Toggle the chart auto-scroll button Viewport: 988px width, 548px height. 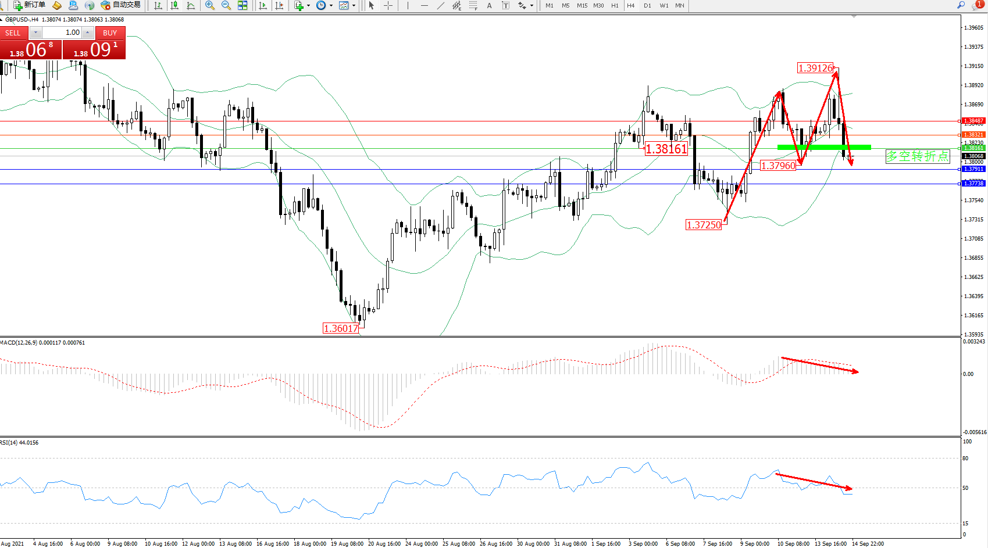[x=263, y=5]
